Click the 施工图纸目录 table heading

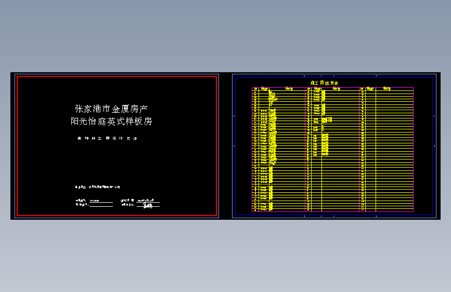coord(324,83)
